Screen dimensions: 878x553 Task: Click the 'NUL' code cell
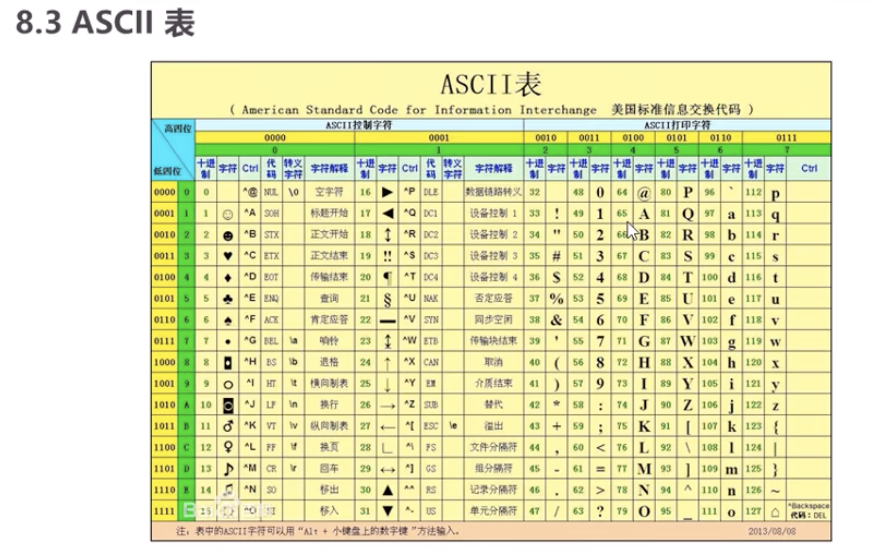[x=271, y=192]
